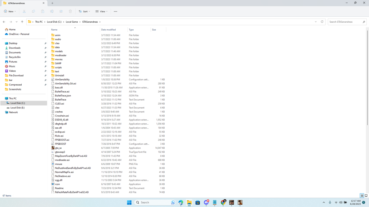This screenshot has width=369, height=207.
Task: Select the mouse PNG file icon
Action: (53, 164)
